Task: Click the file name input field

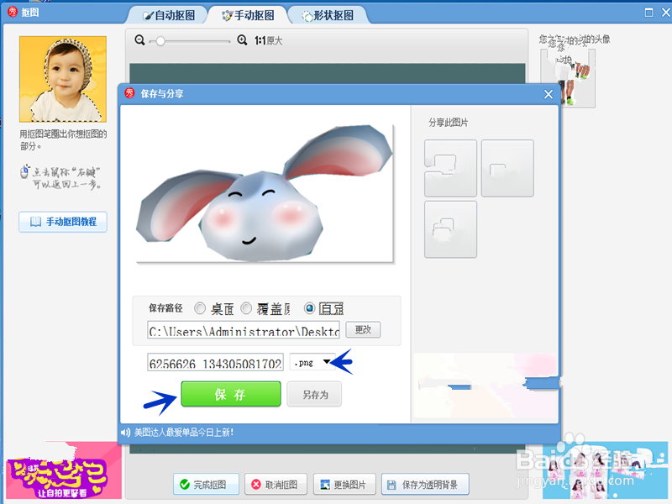Action: (215, 362)
